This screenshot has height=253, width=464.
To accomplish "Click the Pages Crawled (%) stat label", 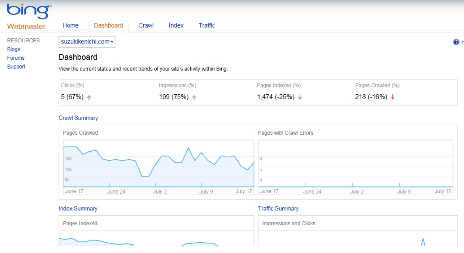I will pyautogui.click(x=377, y=86).
